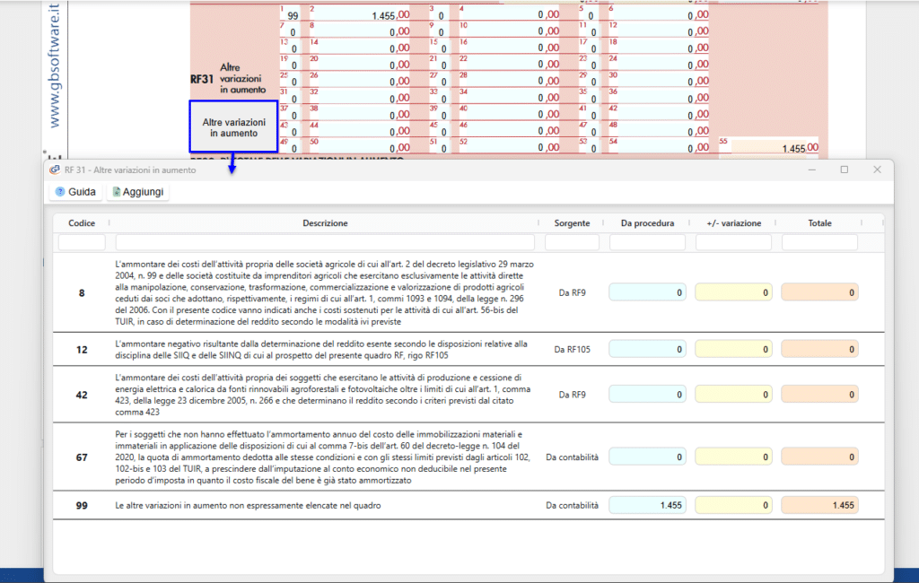The width and height of the screenshot is (919, 583).
Task: Edit +/- variazione field for code 99
Action: point(733,505)
